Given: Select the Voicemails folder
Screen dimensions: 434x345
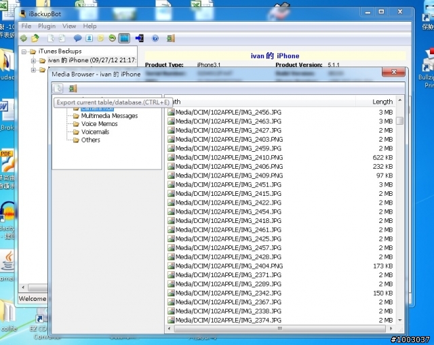Looking at the screenshot, I should point(95,131).
